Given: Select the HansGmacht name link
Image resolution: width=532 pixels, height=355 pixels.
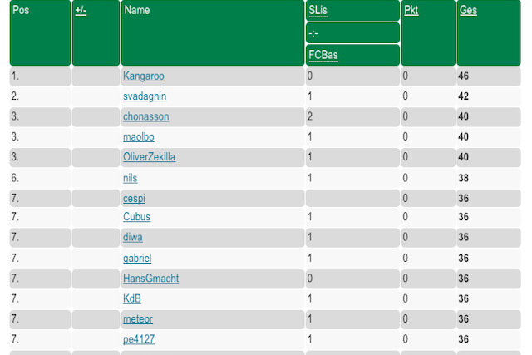Looking at the screenshot, I should [x=150, y=279].
